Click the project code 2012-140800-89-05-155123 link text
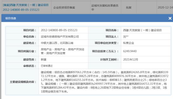This screenshot has height=99, width=173. coord(21,10)
